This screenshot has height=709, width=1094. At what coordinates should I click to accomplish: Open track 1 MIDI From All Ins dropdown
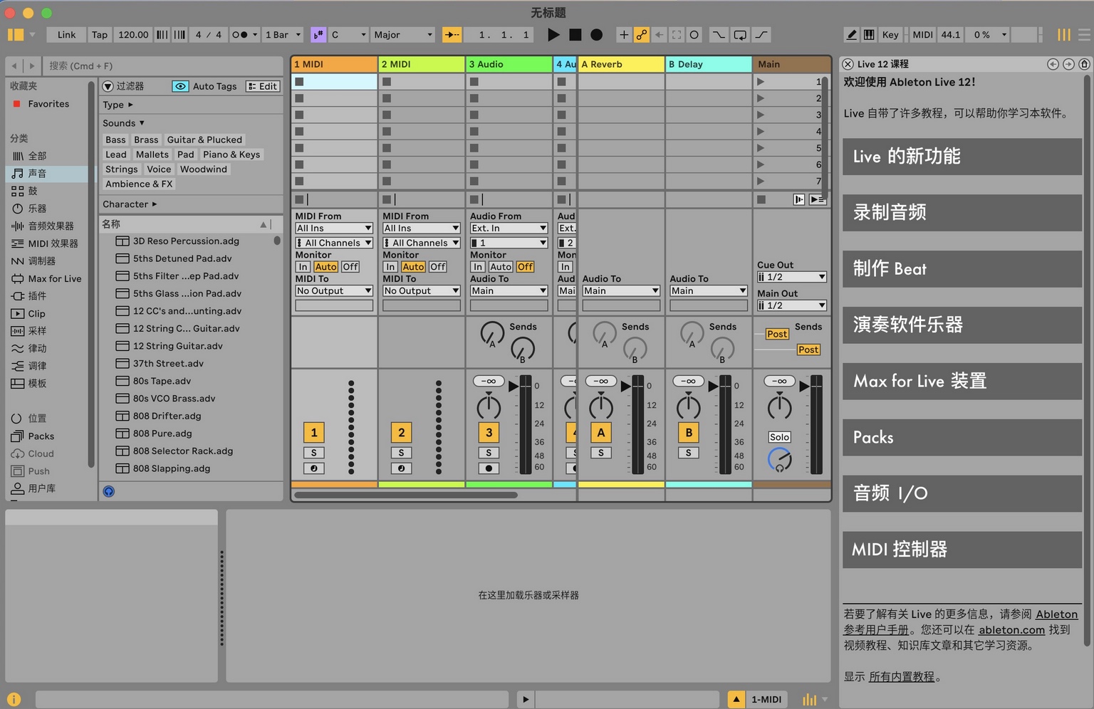tap(334, 229)
